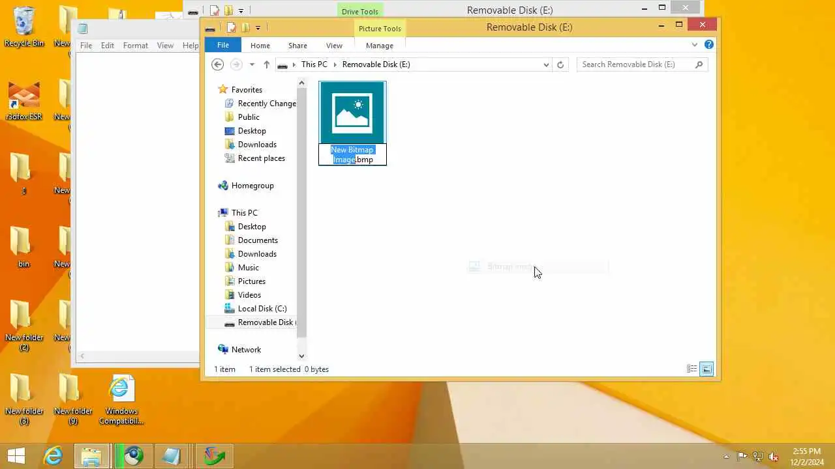Click the Forward navigation arrow
This screenshot has height=469, width=835.
(x=236, y=64)
